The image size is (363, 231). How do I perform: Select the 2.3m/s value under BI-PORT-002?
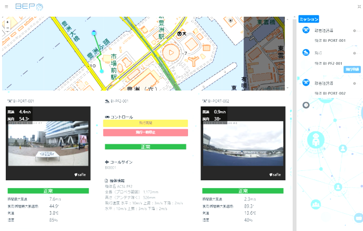250,199
